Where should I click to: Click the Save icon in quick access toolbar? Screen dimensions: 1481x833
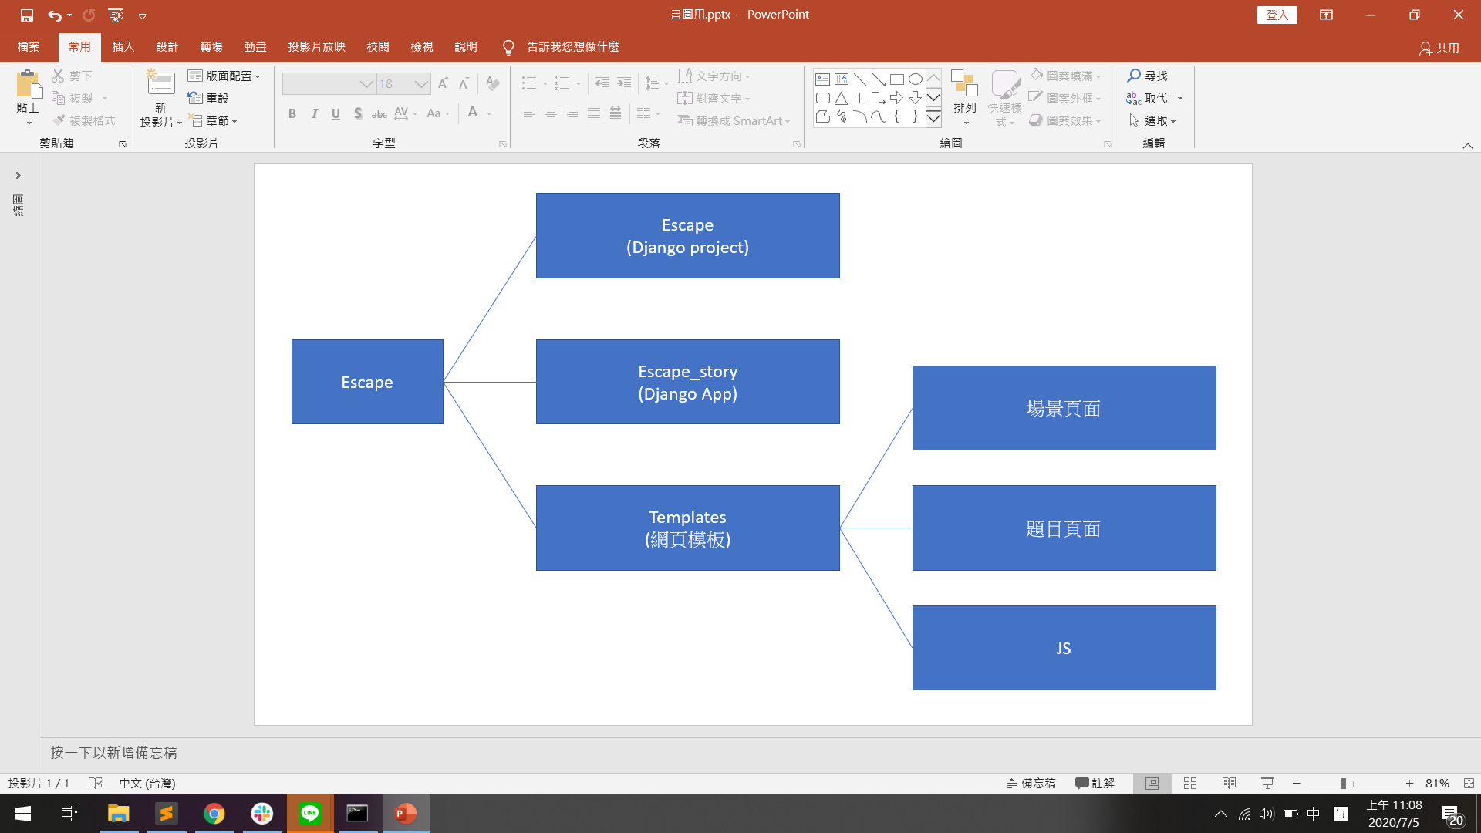26,15
